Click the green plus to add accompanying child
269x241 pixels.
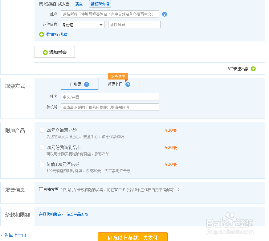(41, 34)
